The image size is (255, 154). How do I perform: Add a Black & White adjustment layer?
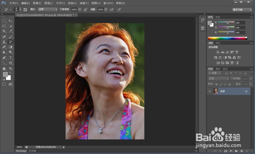[x=225, y=58]
